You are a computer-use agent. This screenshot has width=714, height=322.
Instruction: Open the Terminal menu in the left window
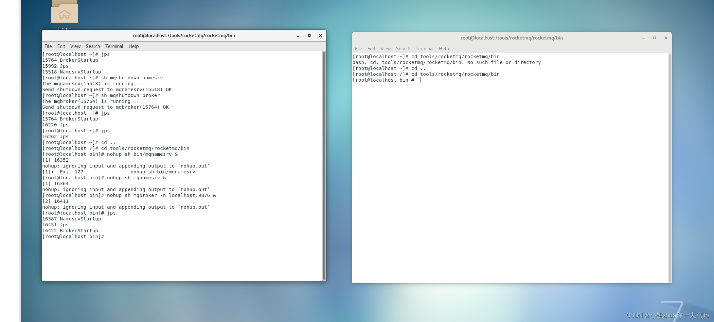point(114,46)
